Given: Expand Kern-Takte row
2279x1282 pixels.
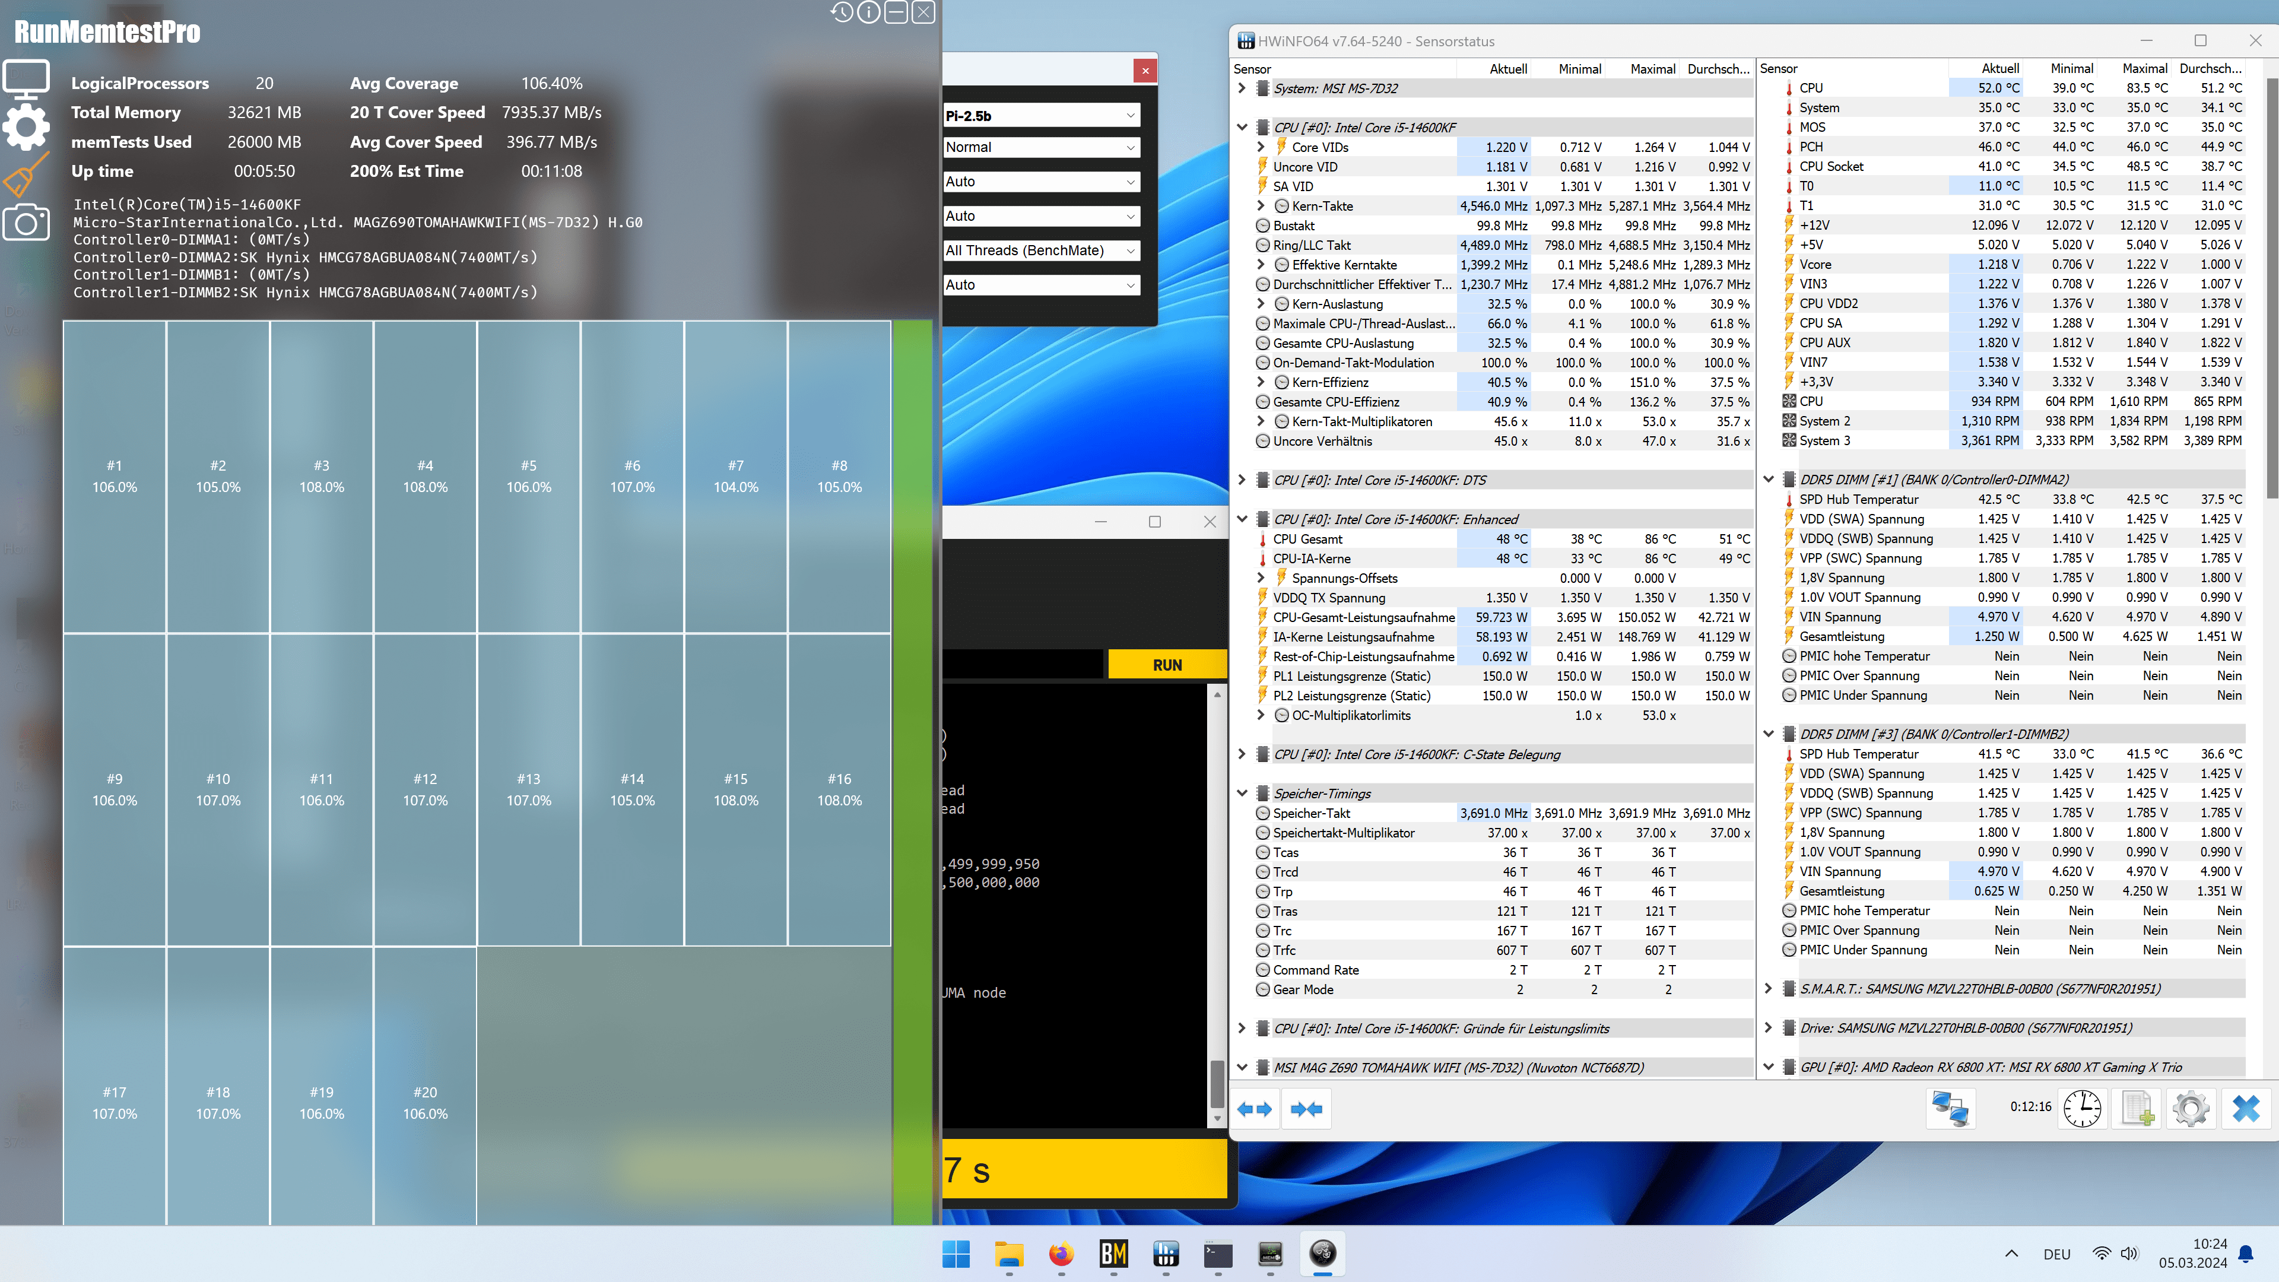Looking at the screenshot, I should tap(1261, 206).
